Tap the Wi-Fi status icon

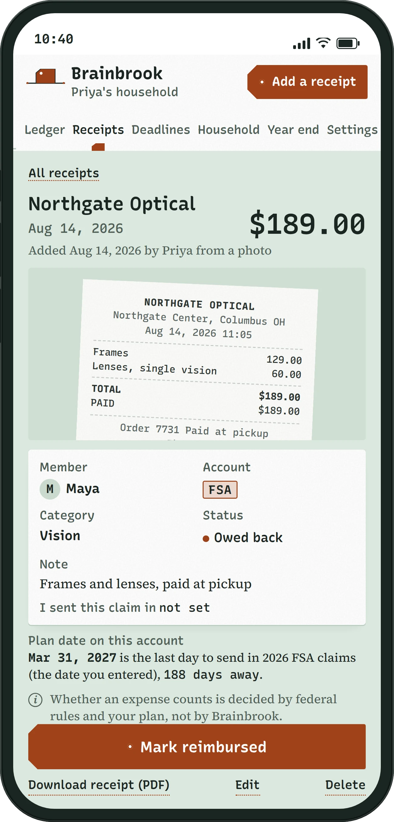click(323, 43)
